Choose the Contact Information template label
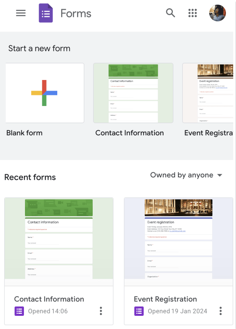The image size is (236, 329). pos(129,133)
